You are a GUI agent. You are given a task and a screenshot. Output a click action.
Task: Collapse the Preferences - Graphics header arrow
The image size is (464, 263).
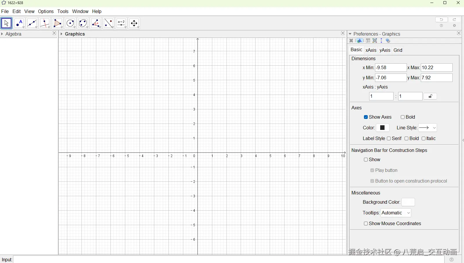350,34
